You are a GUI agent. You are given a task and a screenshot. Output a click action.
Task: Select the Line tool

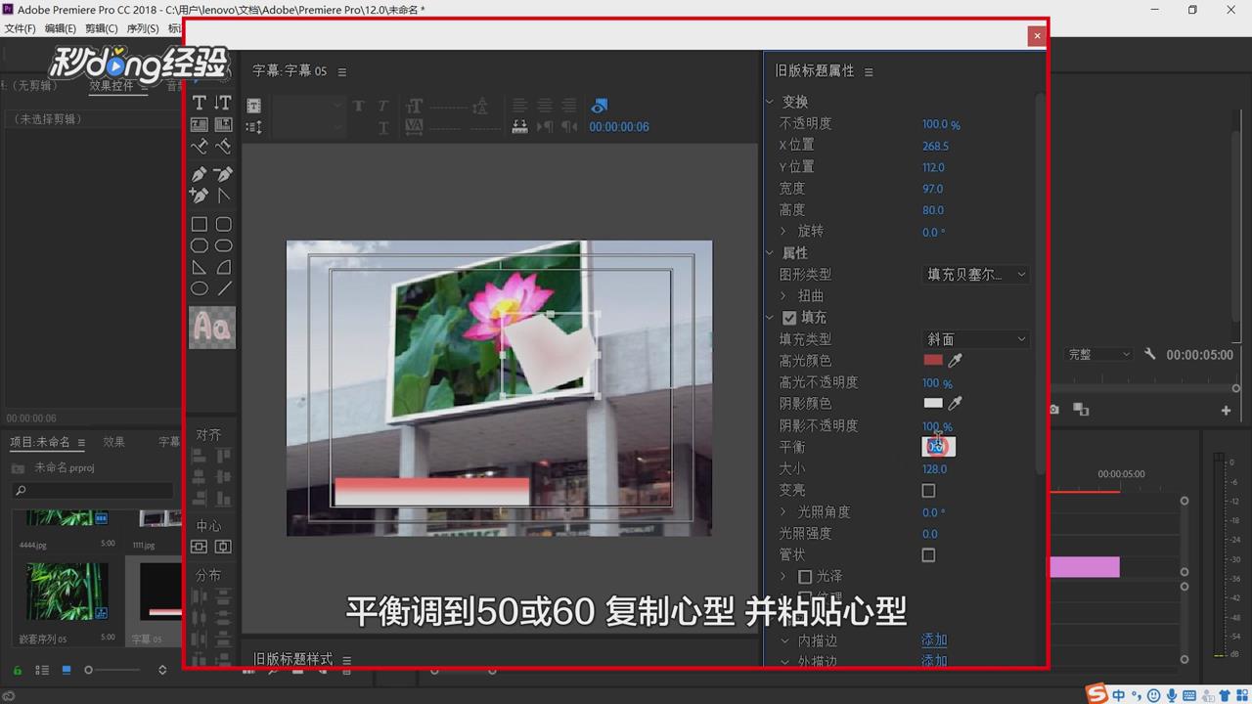click(x=223, y=288)
